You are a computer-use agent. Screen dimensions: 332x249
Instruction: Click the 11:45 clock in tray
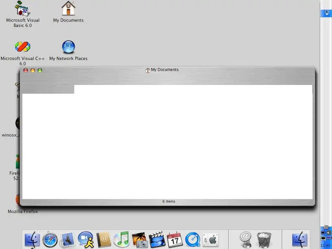click(326, 246)
